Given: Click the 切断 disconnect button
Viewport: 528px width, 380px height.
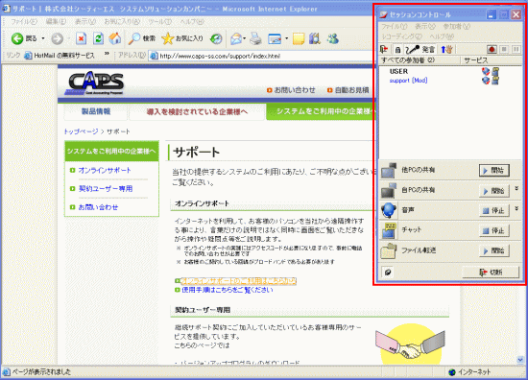Looking at the screenshot, I should pyautogui.click(x=491, y=272).
